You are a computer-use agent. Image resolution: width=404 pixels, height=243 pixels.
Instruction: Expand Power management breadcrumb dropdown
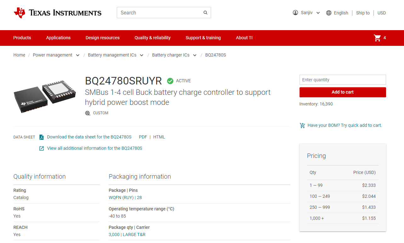pyautogui.click(x=78, y=55)
